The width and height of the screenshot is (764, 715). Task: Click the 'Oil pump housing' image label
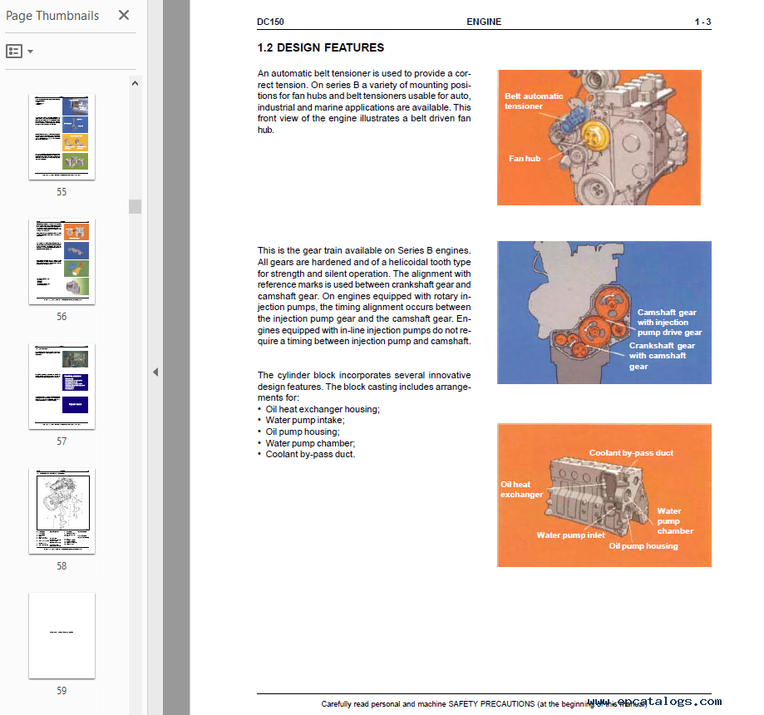[x=643, y=546]
